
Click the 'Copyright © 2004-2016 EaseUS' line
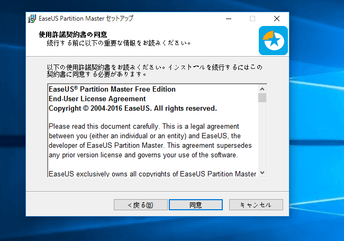[x=133, y=108]
